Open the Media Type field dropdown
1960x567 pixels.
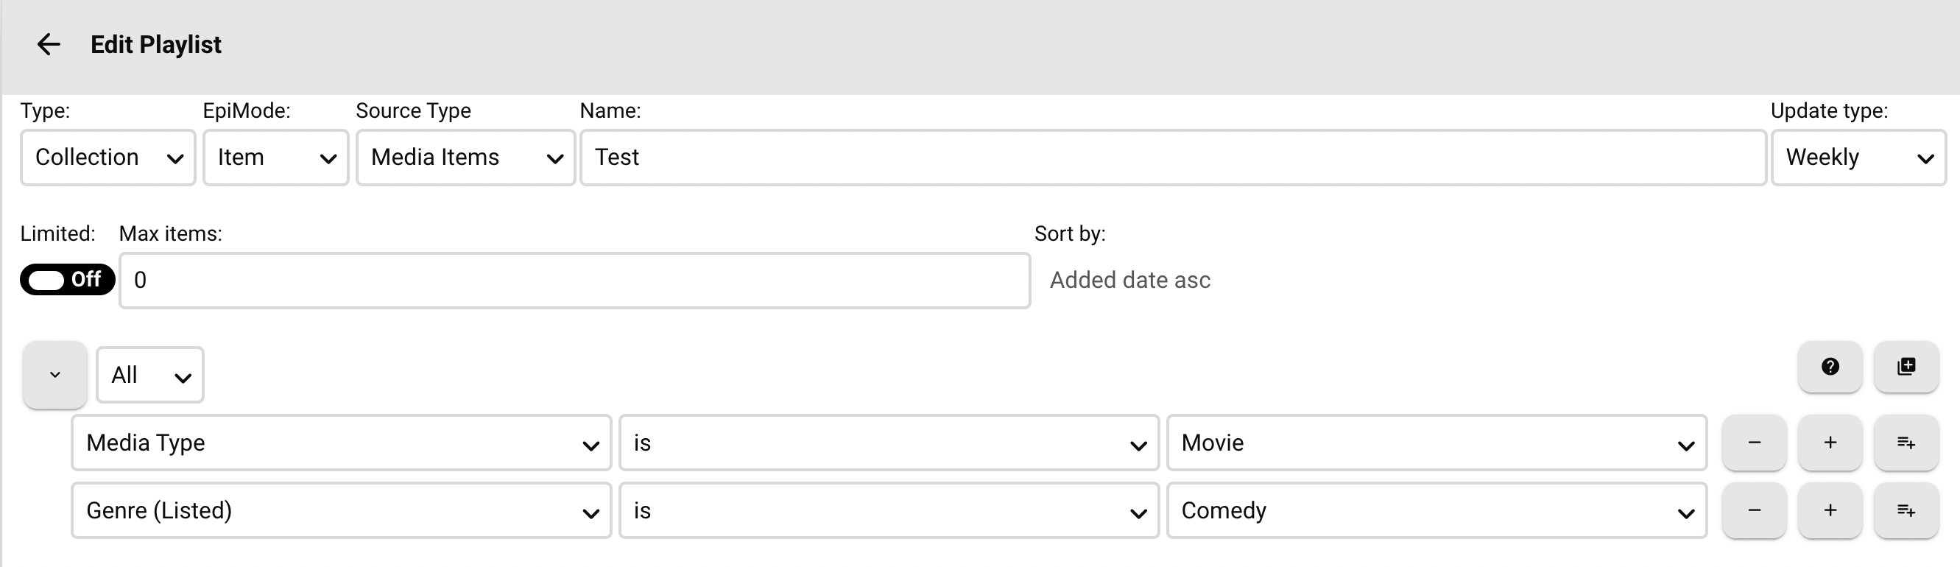point(342,442)
